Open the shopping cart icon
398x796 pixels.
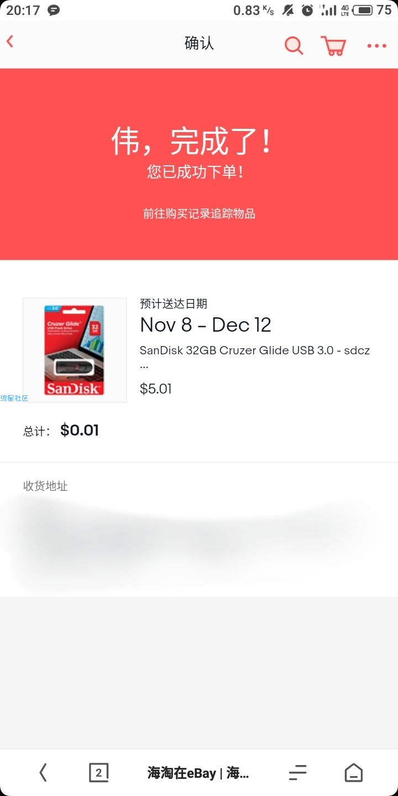[333, 46]
